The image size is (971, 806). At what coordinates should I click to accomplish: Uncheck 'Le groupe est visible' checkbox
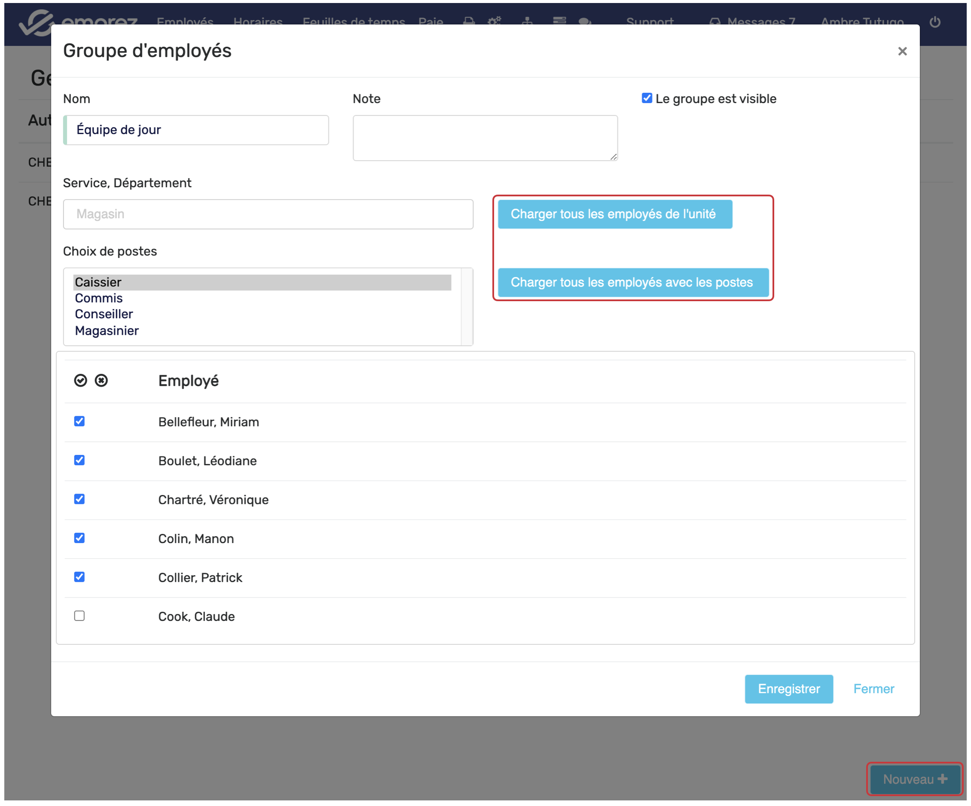[x=647, y=98]
